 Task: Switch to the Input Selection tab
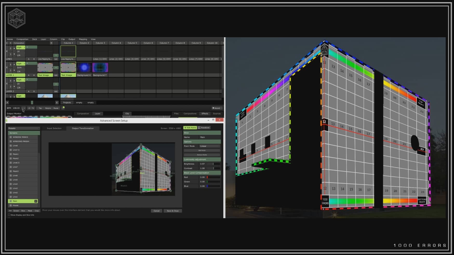54,128
